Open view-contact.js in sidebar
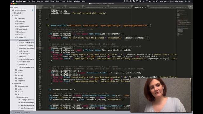This screenshot has height=114, width=203. pyautogui.click(x=25, y=62)
